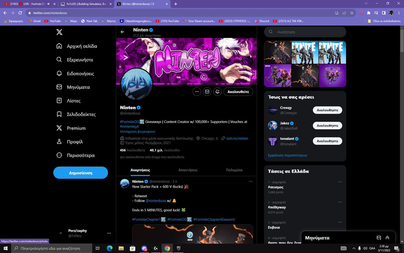The height and width of the screenshot is (253, 404).
Task: Open Όλοι οι σελιδοδείκτες bookmarks folder
Action: pos(384,21)
